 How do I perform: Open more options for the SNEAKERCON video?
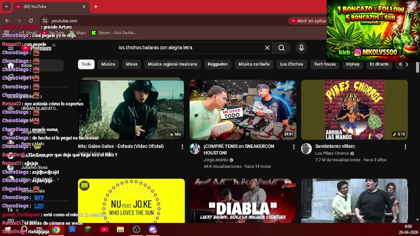click(x=294, y=147)
